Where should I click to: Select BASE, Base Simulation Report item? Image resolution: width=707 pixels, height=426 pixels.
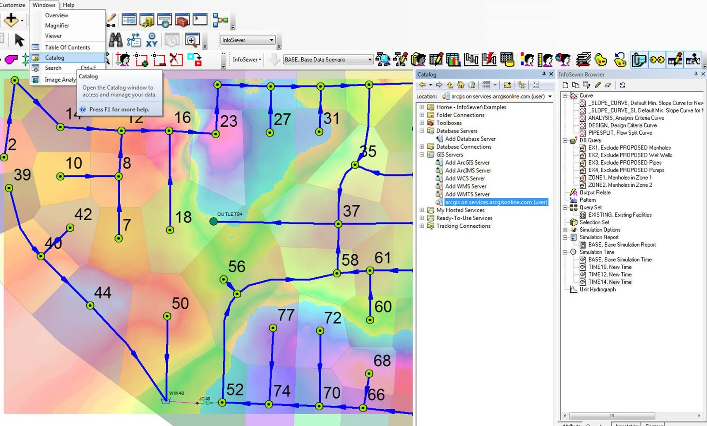[x=622, y=245]
